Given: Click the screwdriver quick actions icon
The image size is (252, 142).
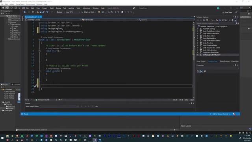Looking at the screenshot, I should click(x=35, y=86).
